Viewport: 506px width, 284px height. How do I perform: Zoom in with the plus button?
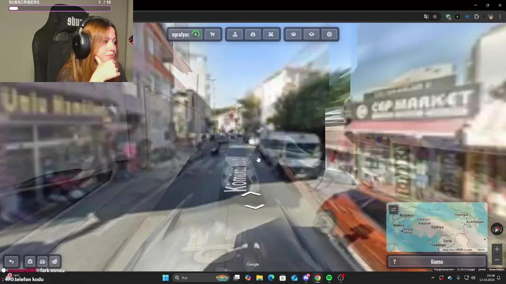coord(497,249)
